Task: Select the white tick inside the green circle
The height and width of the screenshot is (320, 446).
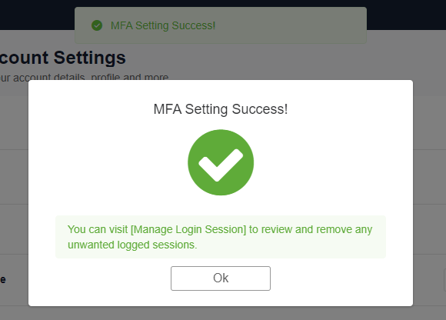Action: [221, 165]
